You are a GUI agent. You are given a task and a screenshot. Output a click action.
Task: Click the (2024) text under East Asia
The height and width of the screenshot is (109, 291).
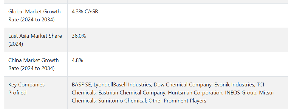pos(16,44)
